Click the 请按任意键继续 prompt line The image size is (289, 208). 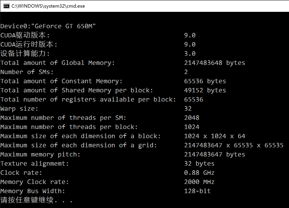[36, 200]
